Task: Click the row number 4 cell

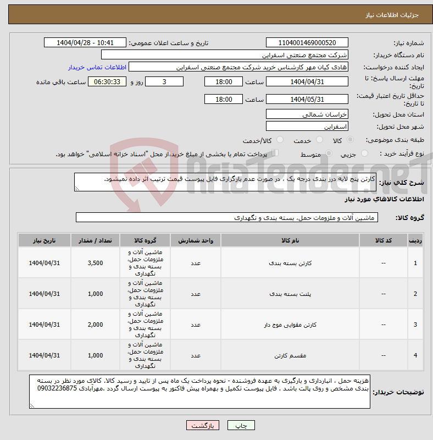Action: [415, 355]
